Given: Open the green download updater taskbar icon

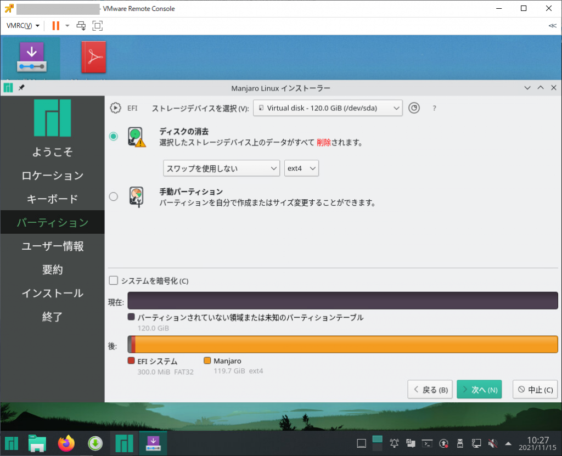Looking at the screenshot, I should [x=95, y=443].
